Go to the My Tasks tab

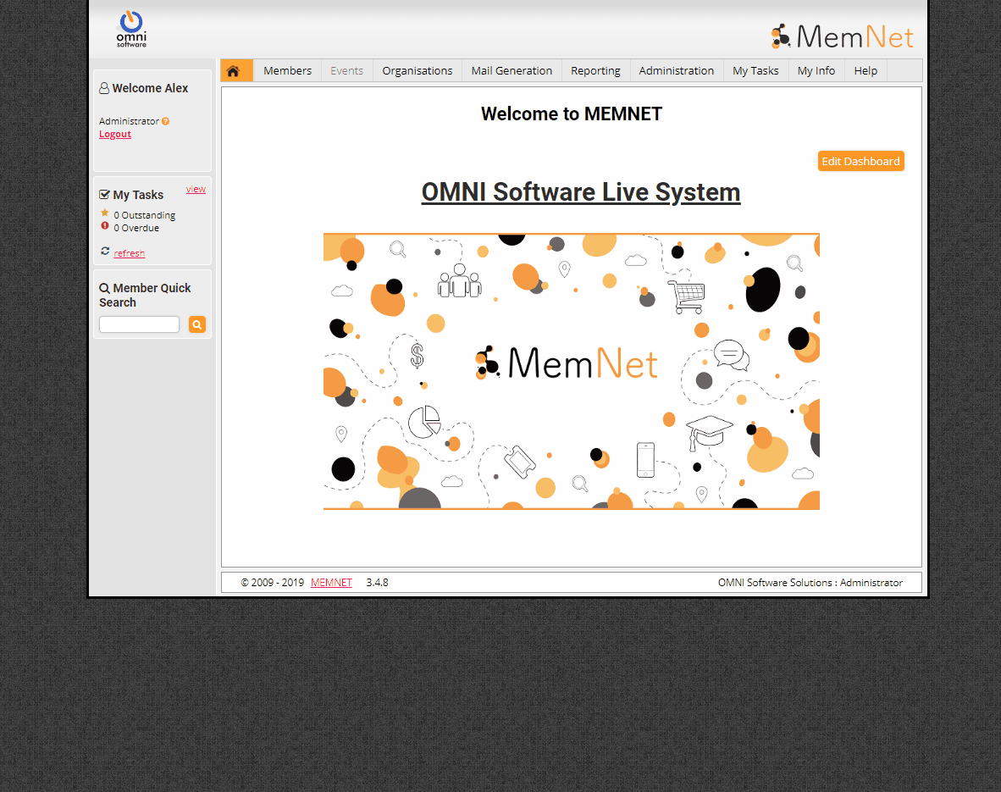pyautogui.click(x=755, y=71)
